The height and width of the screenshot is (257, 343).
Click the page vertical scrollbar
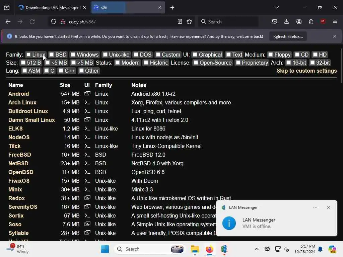(x=341, y=66)
